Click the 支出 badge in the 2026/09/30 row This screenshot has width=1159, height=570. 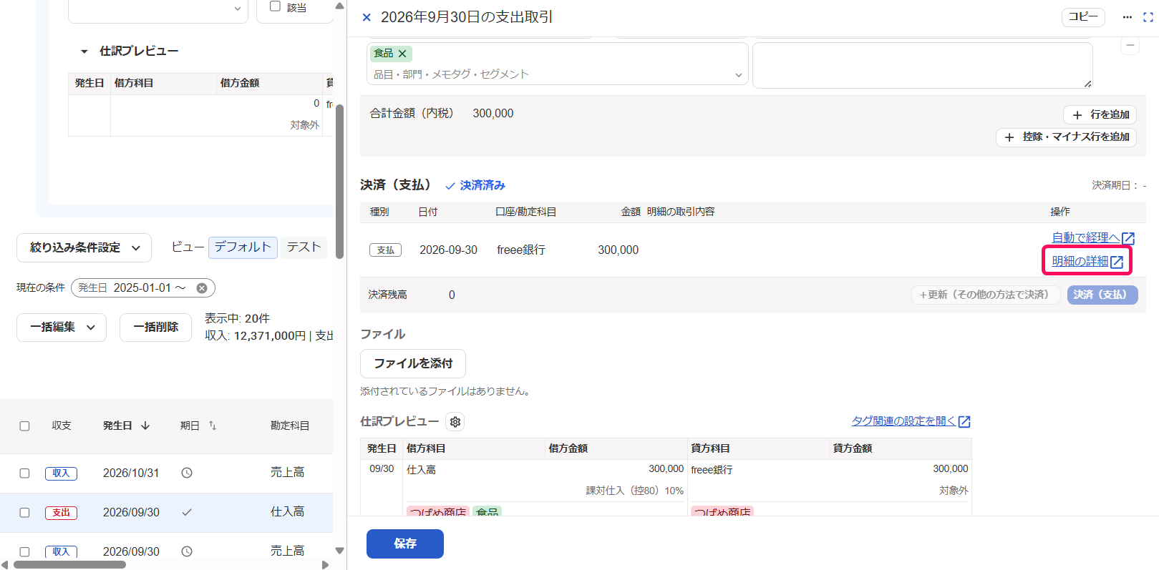[x=61, y=513]
